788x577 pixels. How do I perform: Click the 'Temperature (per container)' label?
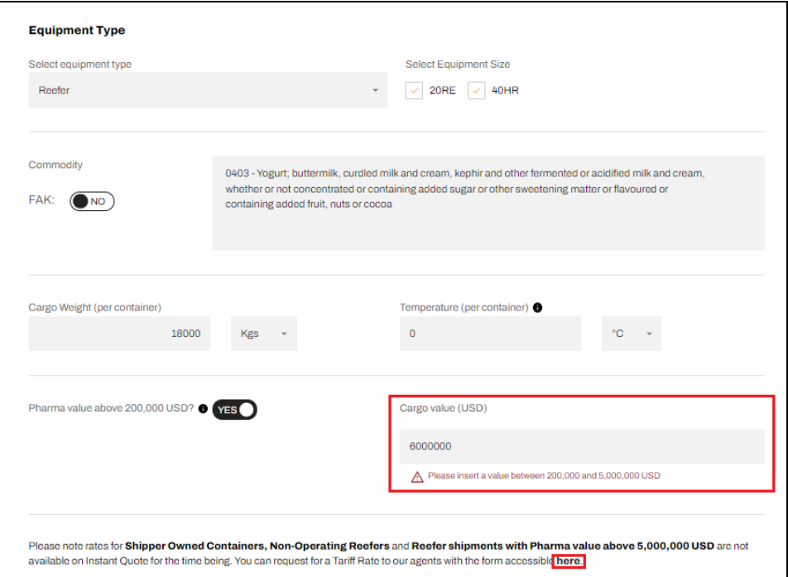pos(464,308)
